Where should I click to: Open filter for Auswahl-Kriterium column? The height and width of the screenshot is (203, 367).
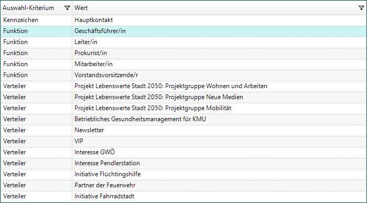pos(67,8)
